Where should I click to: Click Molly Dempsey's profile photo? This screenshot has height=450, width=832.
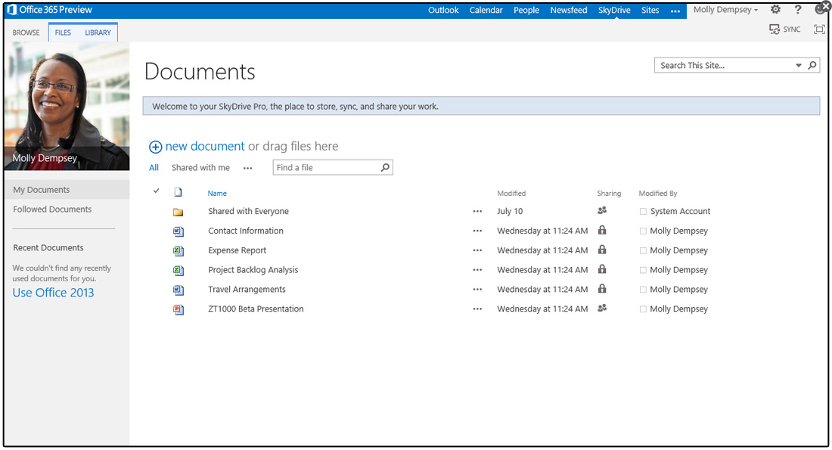(67, 106)
